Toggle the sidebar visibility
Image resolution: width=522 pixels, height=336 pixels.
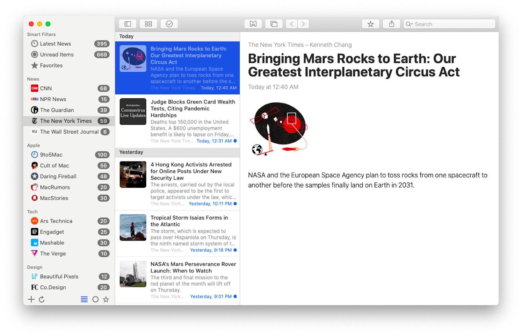point(128,24)
